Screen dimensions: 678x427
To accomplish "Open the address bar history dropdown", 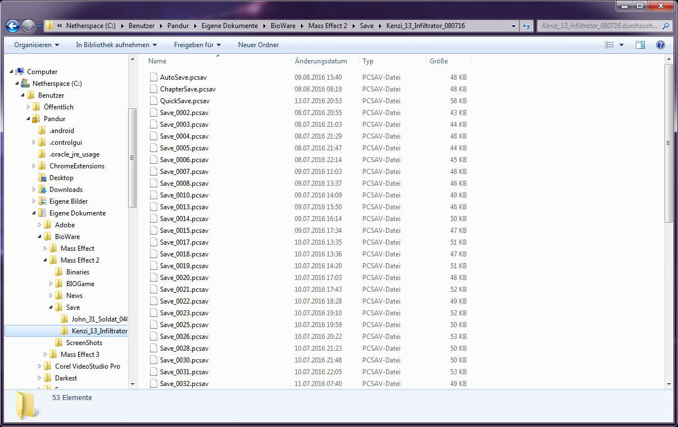I will coord(514,26).
